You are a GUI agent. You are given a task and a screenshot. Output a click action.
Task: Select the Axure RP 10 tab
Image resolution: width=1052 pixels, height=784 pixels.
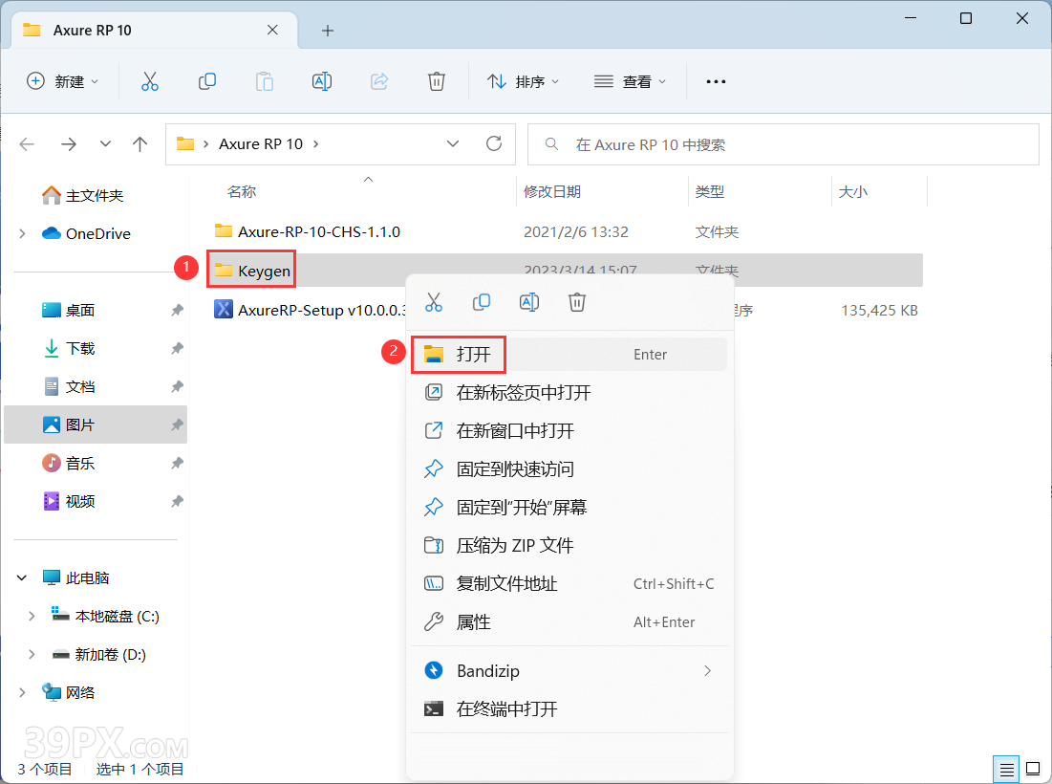pos(155,31)
